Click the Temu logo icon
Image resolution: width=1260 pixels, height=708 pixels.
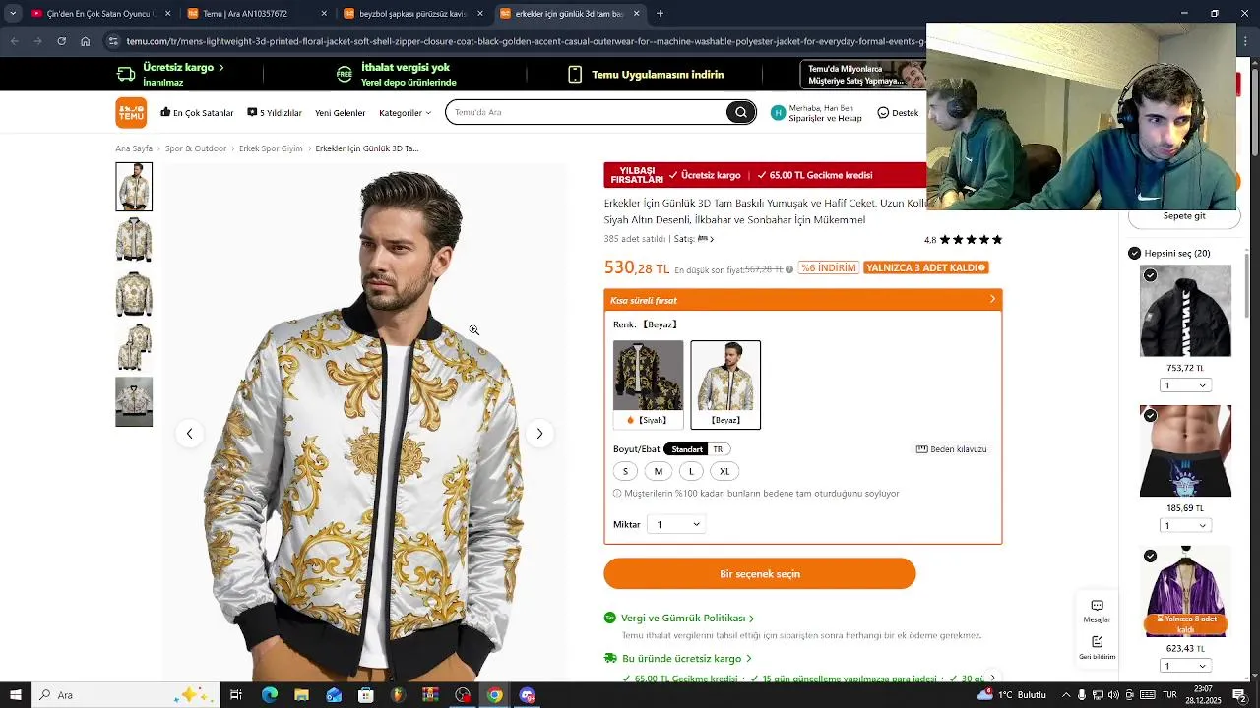coord(131,112)
